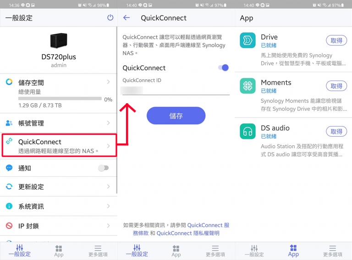Click the storage usage progress bar
This screenshot has height=260, width=352.
60,98
